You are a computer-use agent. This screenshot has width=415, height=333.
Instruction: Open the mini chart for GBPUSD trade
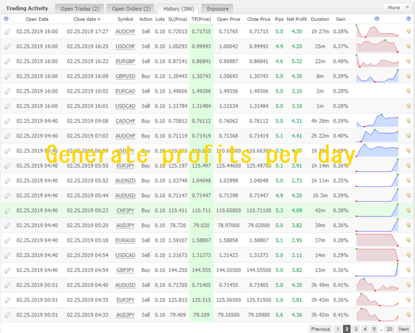pyautogui.click(x=377, y=76)
